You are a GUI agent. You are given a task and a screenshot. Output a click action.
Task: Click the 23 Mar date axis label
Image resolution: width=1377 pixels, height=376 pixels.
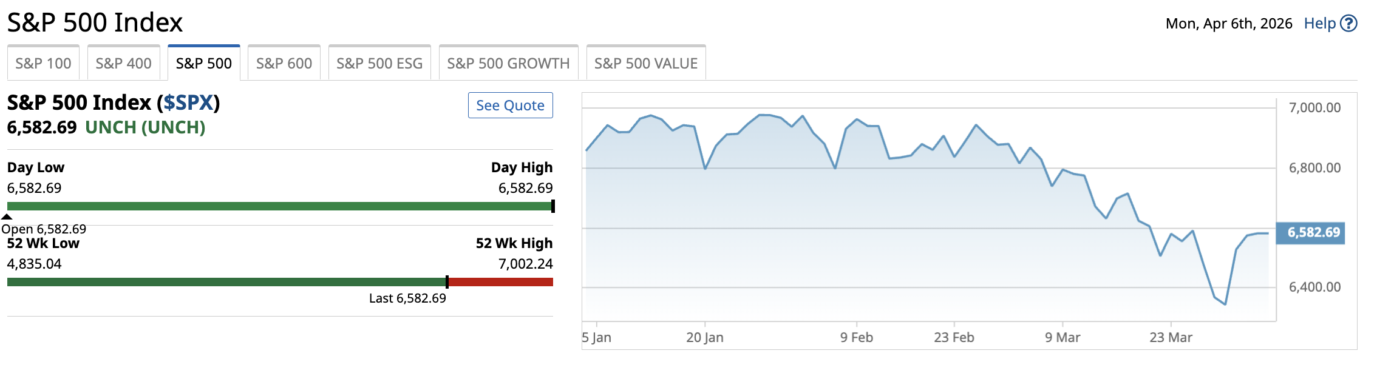coord(1170,338)
